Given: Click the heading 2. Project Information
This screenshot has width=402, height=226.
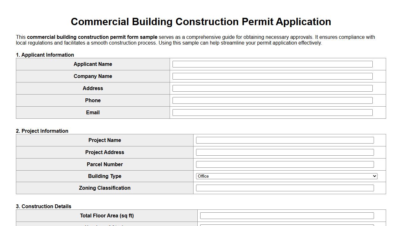Looking at the screenshot, I should [x=42, y=131].
